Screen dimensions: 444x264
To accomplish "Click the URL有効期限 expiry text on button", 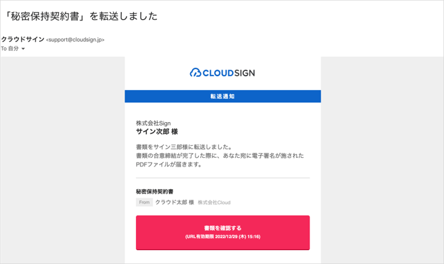I will click(223, 237).
